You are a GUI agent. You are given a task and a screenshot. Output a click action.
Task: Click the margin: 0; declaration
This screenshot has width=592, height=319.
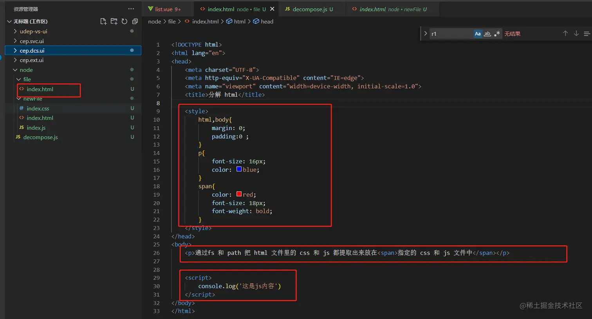tap(228, 128)
